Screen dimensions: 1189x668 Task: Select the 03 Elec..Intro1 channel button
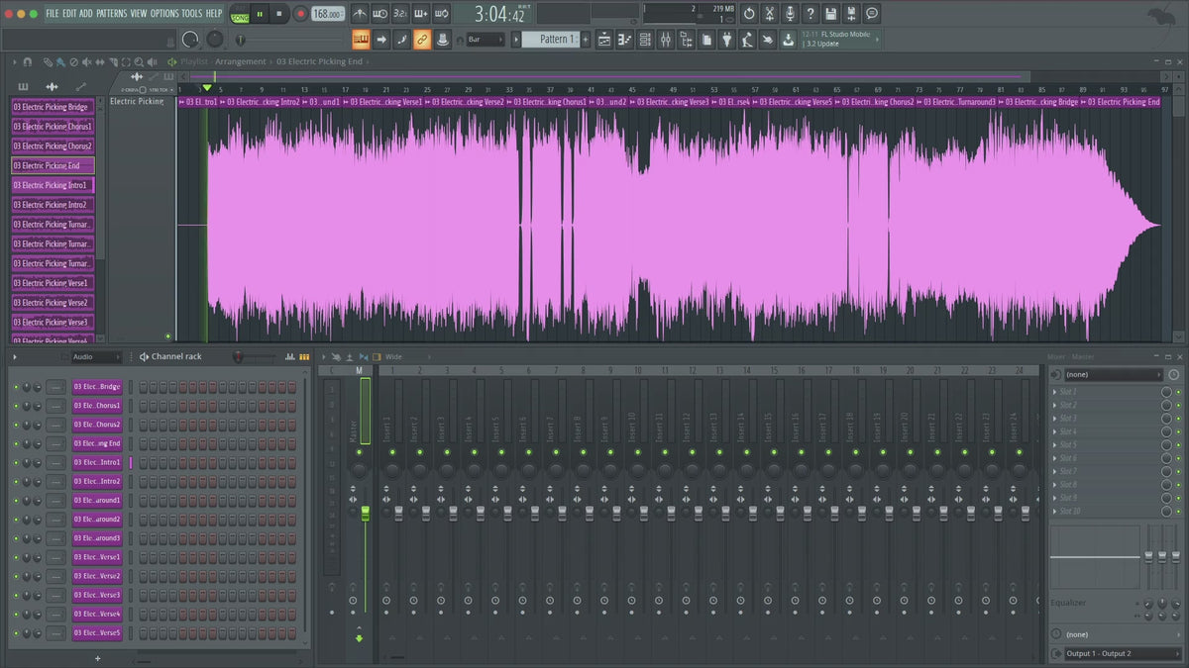pos(97,463)
